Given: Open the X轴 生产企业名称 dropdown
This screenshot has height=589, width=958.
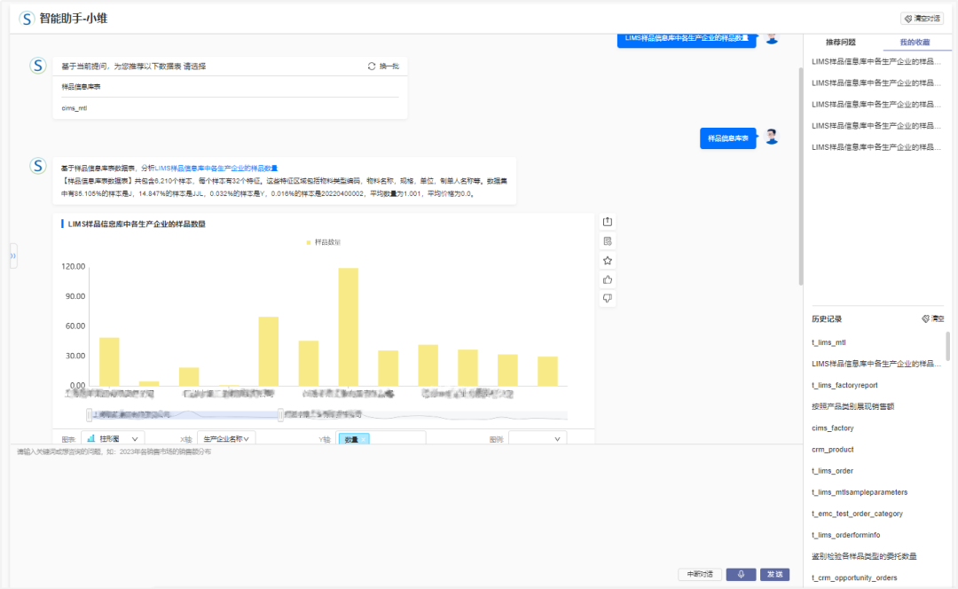Looking at the screenshot, I should (226, 438).
